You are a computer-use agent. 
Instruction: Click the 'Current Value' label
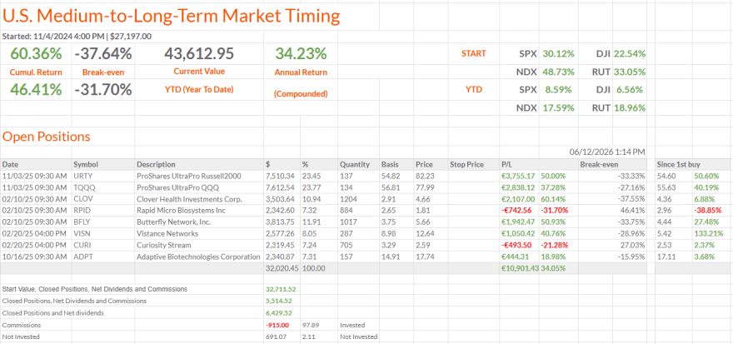pyautogui.click(x=199, y=72)
